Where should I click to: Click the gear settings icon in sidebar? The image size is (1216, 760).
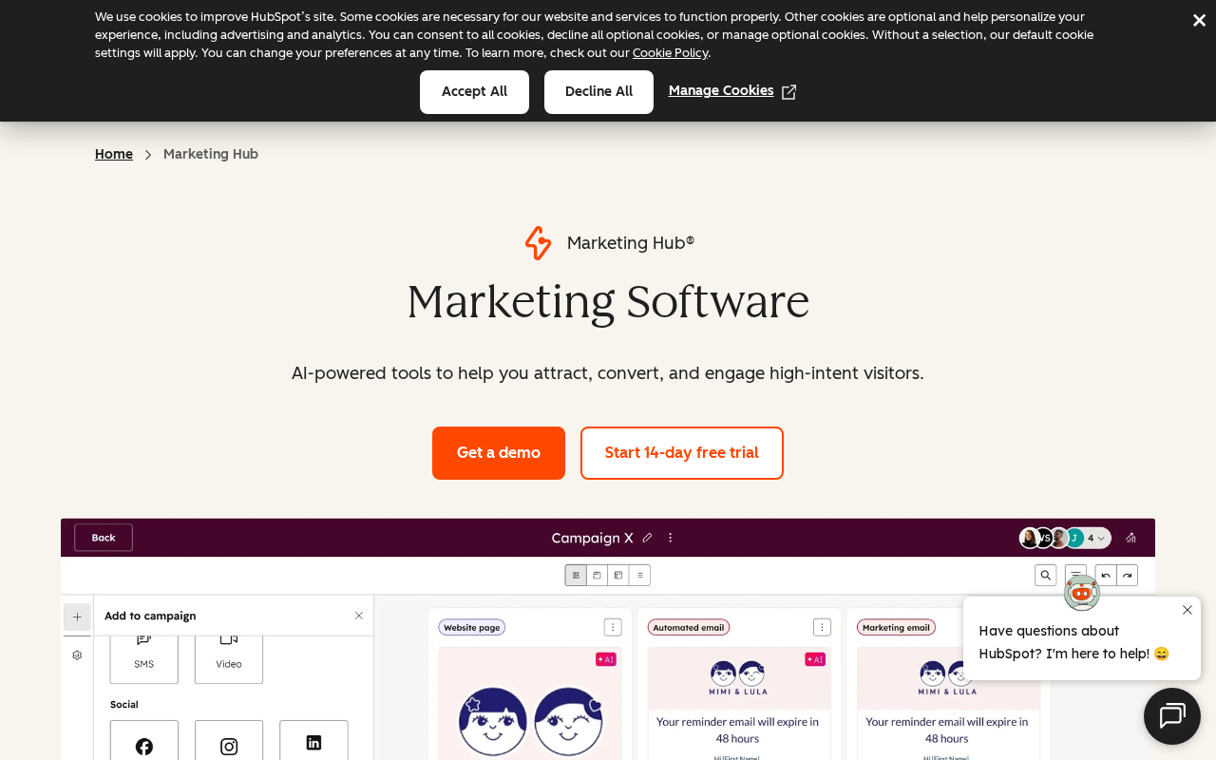(x=77, y=655)
